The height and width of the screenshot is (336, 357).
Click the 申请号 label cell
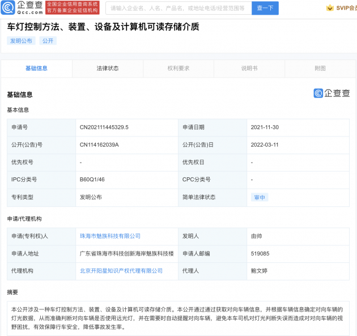point(41,127)
